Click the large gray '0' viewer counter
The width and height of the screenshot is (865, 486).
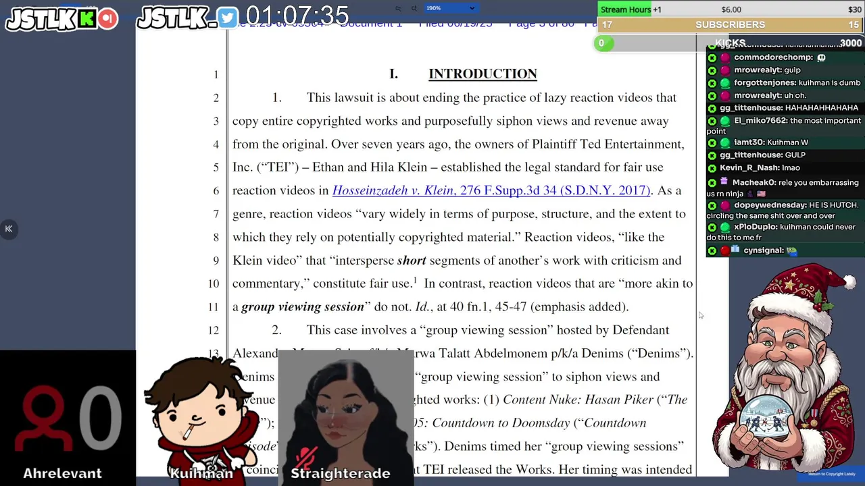pyautogui.click(x=100, y=418)
